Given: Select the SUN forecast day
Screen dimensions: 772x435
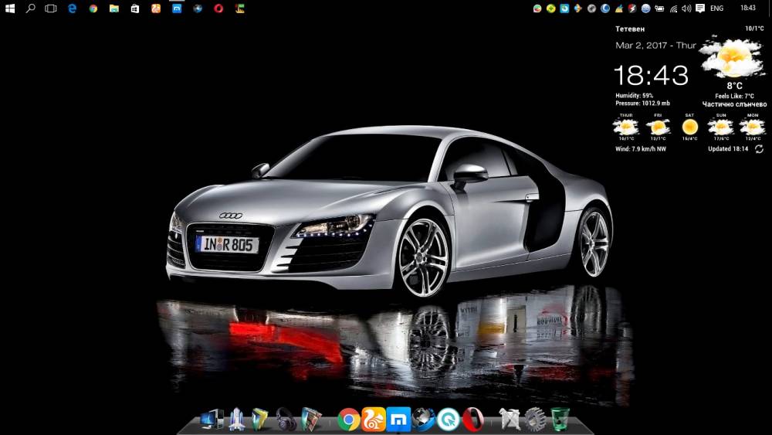Looking at the screenshot, I should [x=721, y=127].
